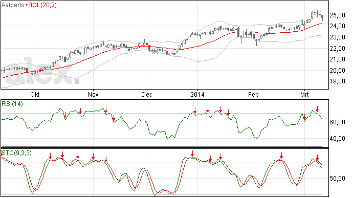This screenshot has height=198, width=353.
Task: Select the Okt month label on axis
Action: [x=35, y=94]
